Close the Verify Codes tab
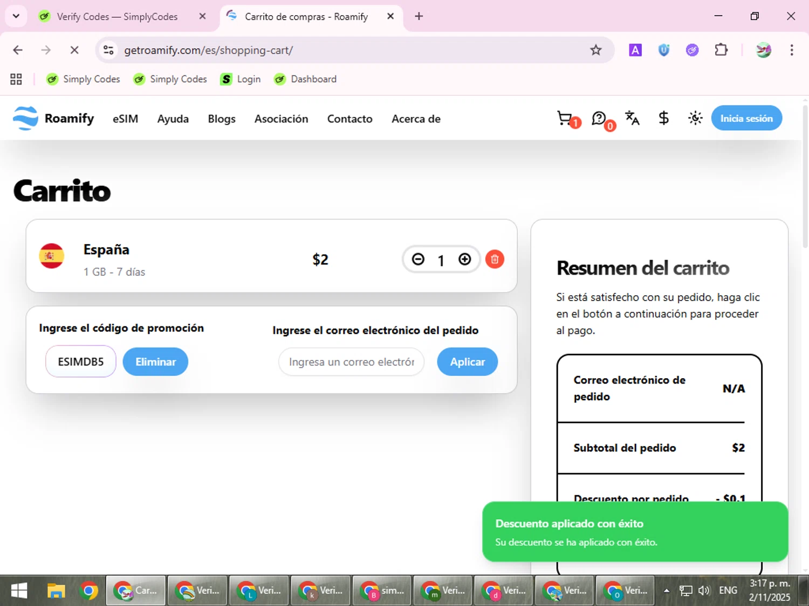This screenshot has width=809, height=606. click(x=202, y=17)
